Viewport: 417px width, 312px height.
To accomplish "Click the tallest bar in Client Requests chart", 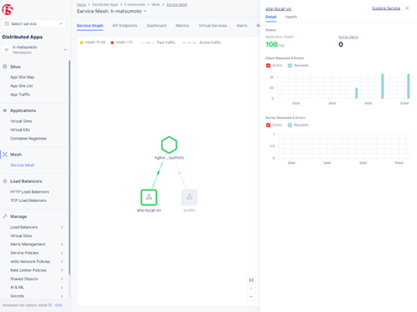I will coord(383,86).
